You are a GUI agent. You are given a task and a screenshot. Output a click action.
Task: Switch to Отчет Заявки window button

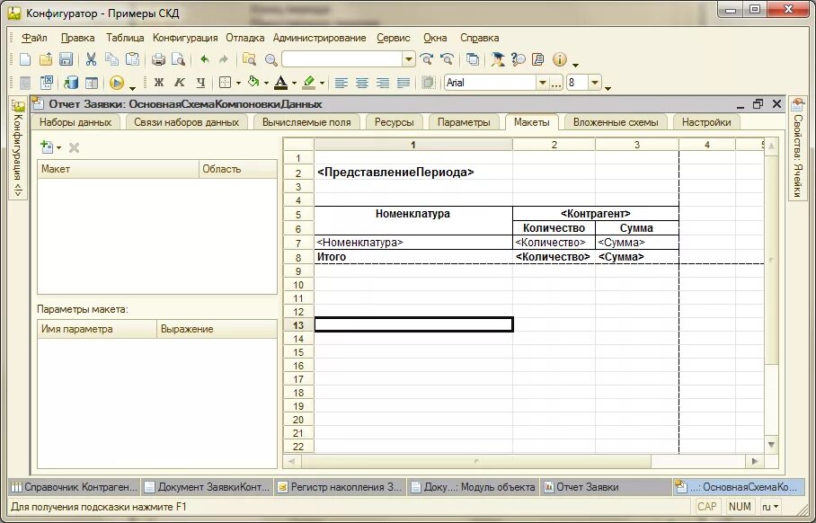click(x=605, y=488)
